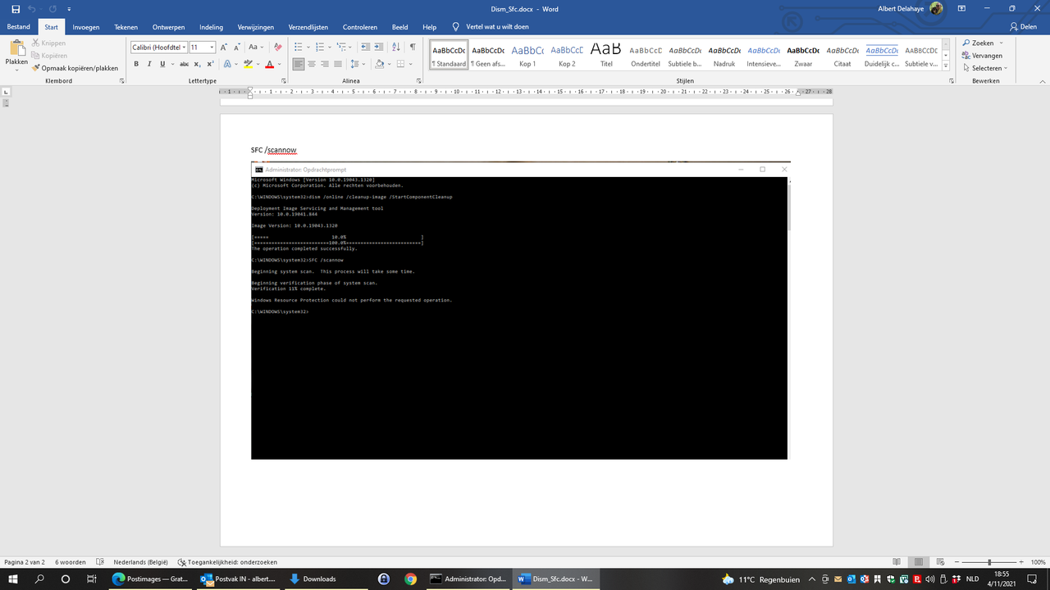Open spelling check icon in status bar
Screen dimensions: 1050x590
pyautogui.click(x=100, y=562)
